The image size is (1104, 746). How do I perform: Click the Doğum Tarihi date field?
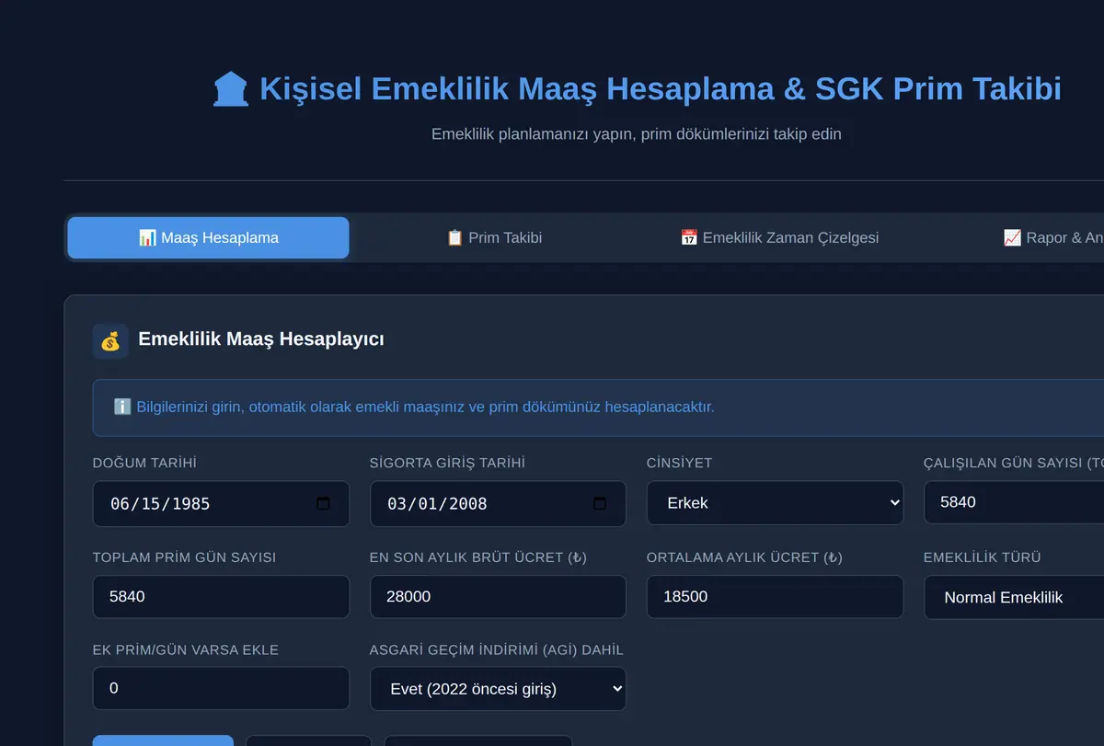[x=221, y=503]
